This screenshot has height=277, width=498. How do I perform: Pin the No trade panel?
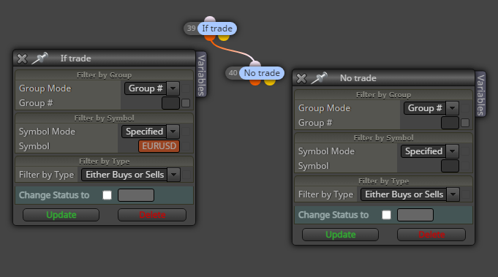tap(319, 77)
